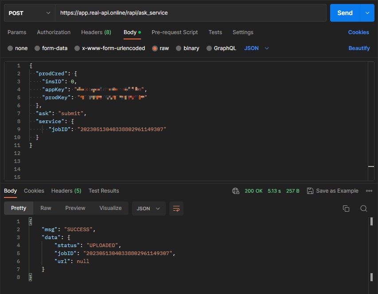Screen dimensions: 378x294
Task: Open the POST method dropdown
Action: click(x=29, y=13)
